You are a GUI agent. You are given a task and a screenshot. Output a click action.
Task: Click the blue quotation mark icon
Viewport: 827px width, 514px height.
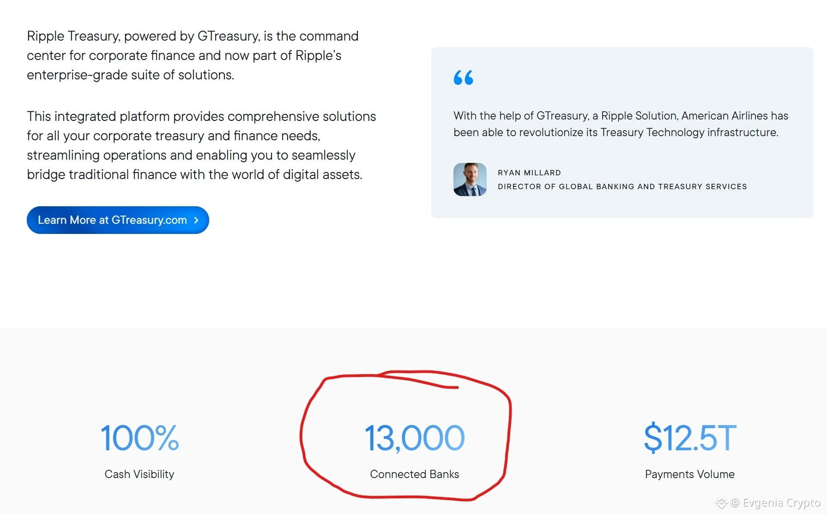pyautogui.click(x=464, y=78)
